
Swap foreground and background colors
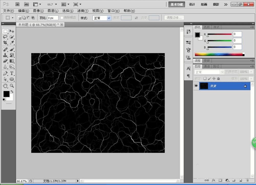pos(12,91)
